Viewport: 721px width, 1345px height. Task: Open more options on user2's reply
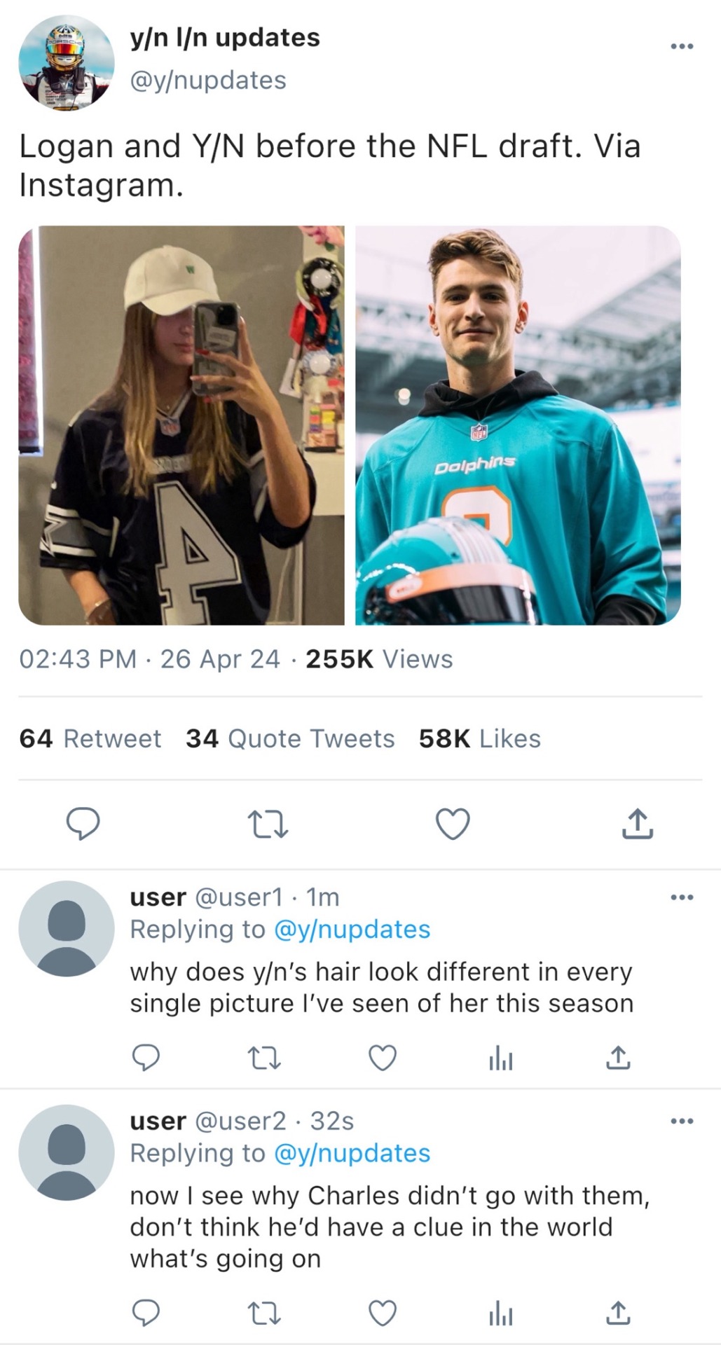click(x=681, y=1121)
